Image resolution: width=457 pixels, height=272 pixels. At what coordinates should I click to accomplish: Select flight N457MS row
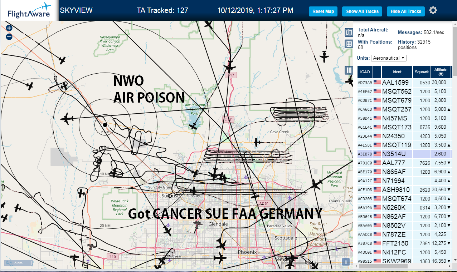point(404,118)
